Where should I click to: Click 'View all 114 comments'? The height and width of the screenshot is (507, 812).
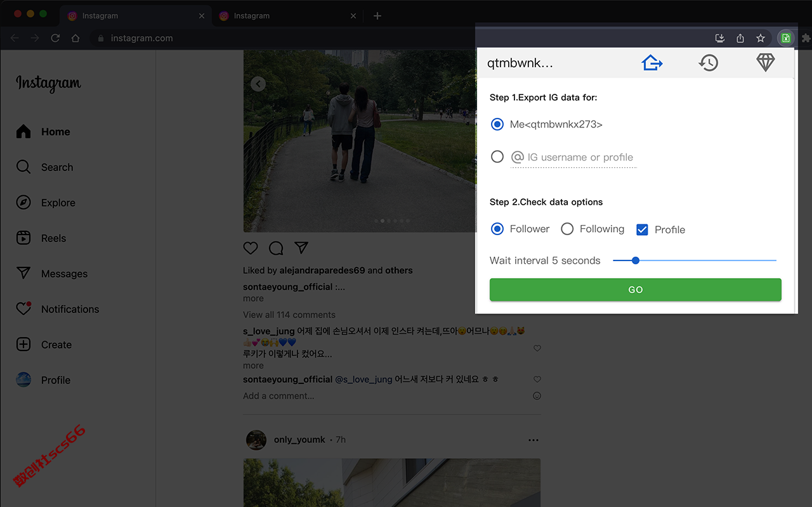289,315
